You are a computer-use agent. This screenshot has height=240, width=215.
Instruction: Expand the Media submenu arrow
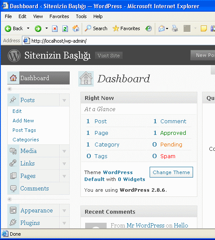tap(64, 151)
